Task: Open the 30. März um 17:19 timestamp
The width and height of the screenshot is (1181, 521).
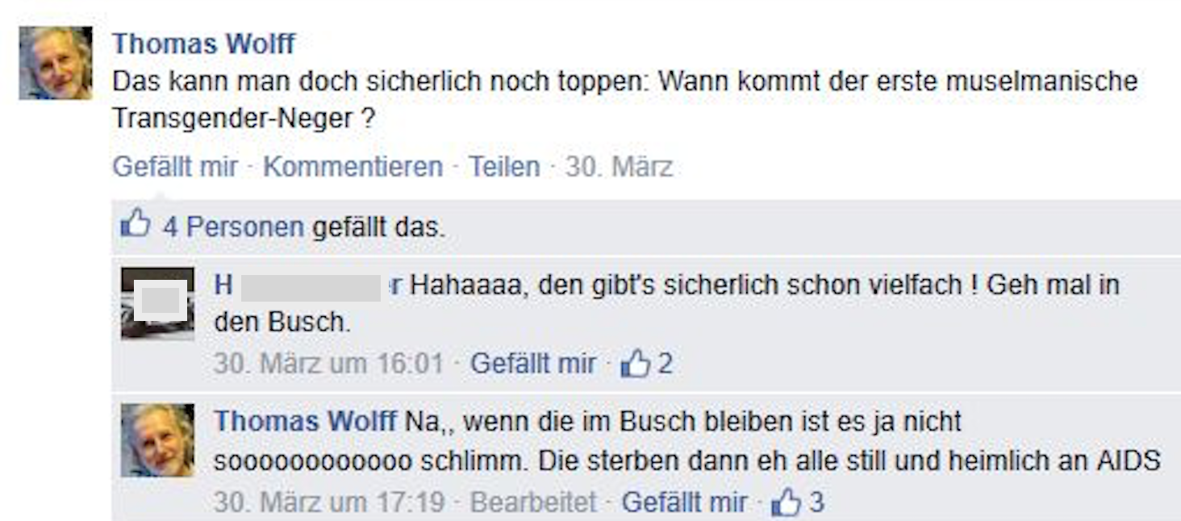Action: pos(329,502)
